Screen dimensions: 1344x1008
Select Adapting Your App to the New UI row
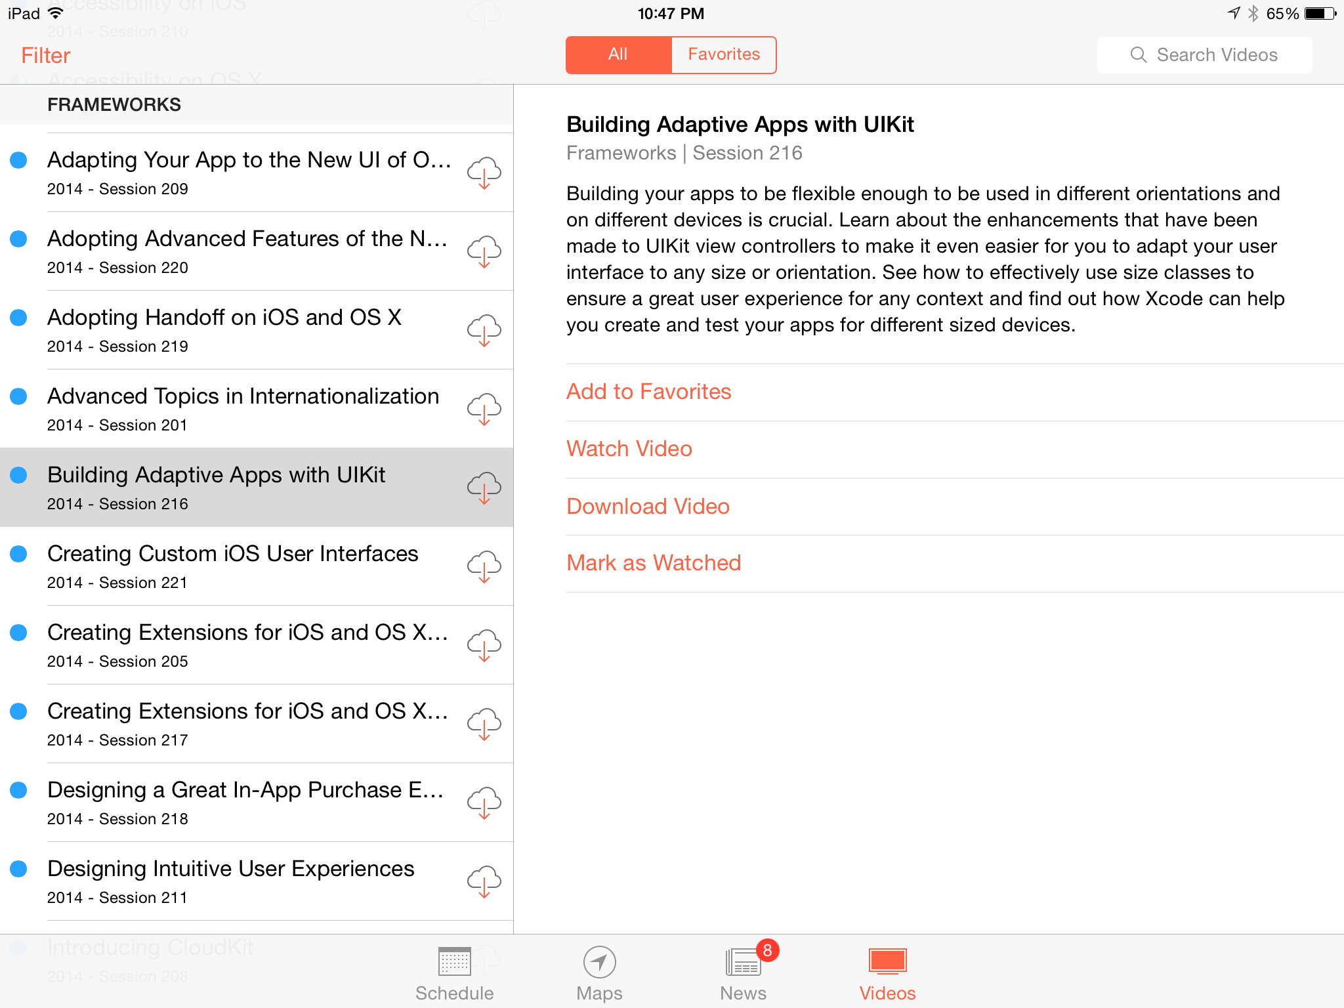(x=257, y=173)
